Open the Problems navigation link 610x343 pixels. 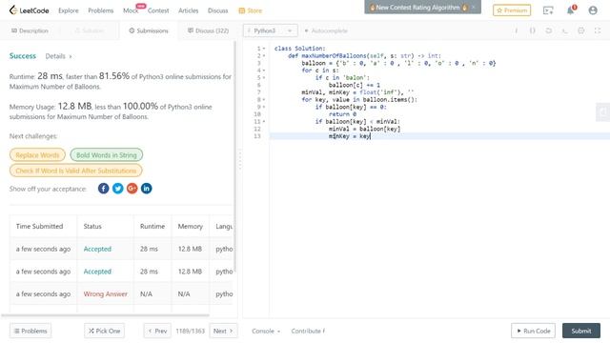(101, 10)
